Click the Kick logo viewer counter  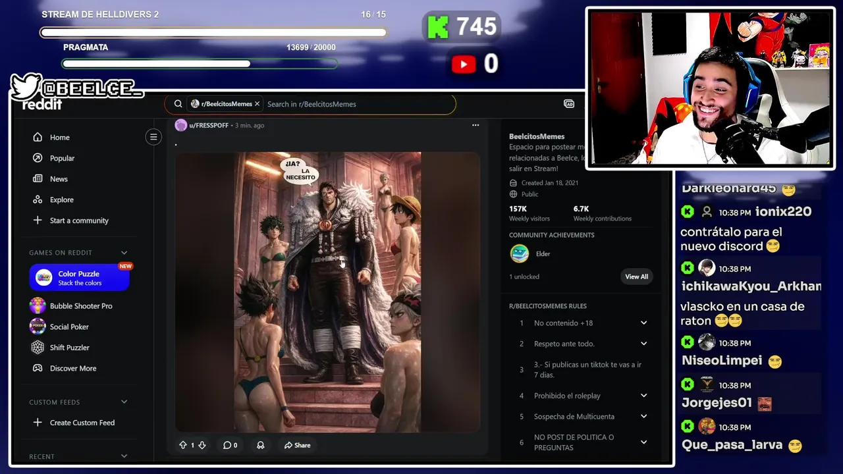437,27
